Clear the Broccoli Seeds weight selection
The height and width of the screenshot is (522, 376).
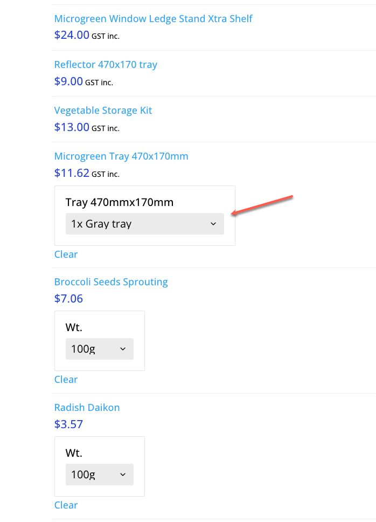click(66, 380)
